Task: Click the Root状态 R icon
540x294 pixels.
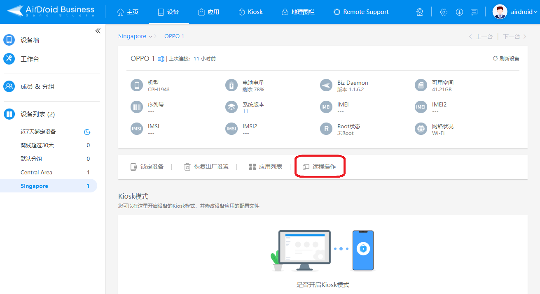Action: coord(326,129)
